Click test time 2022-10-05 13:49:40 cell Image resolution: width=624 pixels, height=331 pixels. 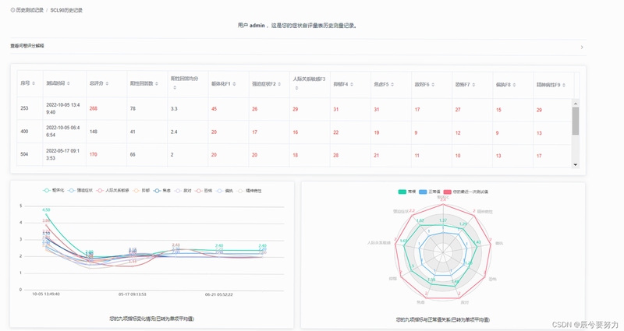point(63,108)
